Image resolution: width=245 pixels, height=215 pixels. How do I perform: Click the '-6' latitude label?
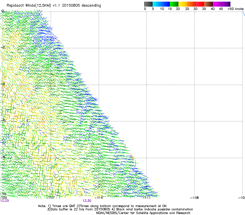(x=3, y=120)
